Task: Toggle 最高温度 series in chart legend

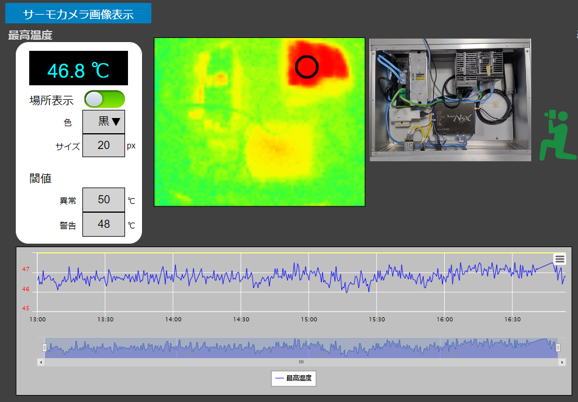Action: click(294, 379)
